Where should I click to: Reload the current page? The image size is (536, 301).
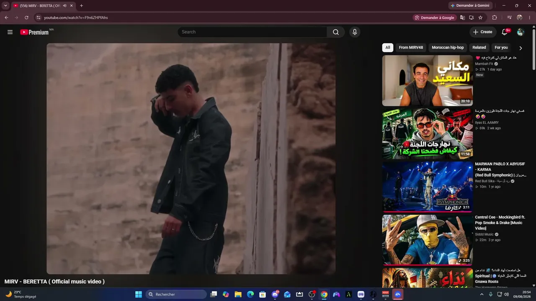click(26, 18)
